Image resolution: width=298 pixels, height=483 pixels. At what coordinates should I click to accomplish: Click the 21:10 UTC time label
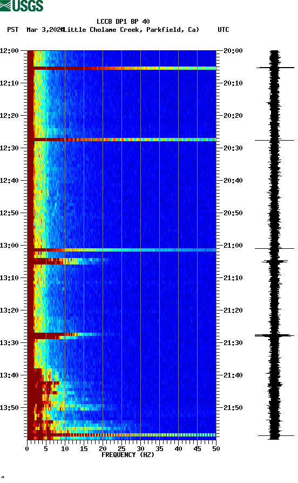click(233, 278)
